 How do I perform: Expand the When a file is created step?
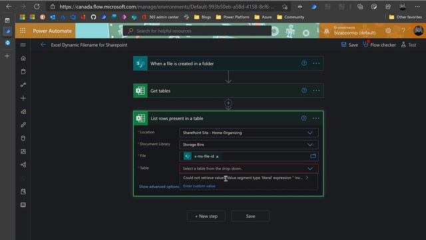[x=228, y=63]
